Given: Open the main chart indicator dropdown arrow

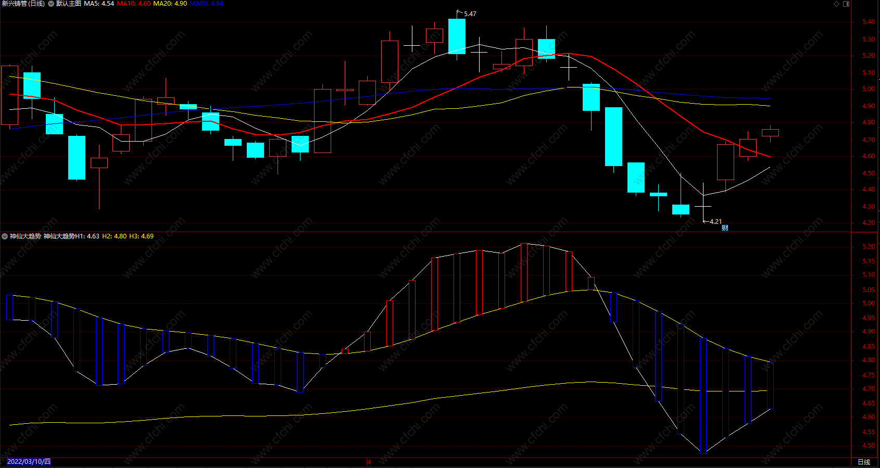Looking at the screenshot, I should 51,4.
